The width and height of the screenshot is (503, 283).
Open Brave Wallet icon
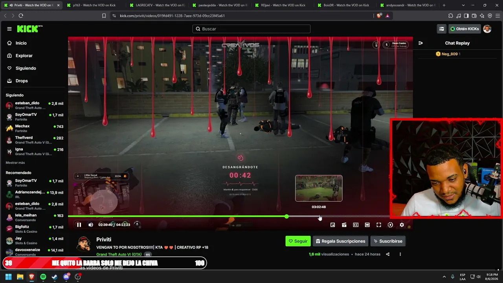(474, 16)
